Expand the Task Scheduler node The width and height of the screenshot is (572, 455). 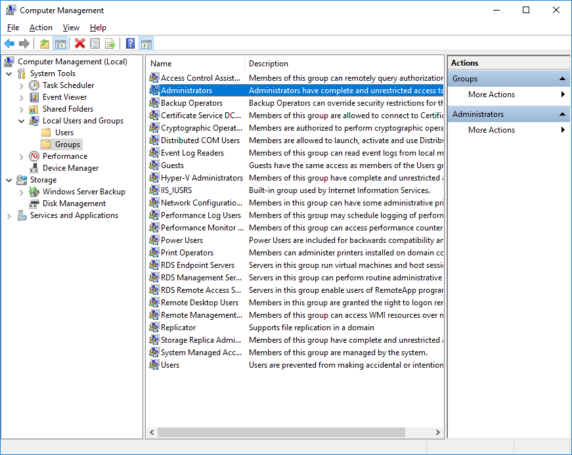point(22,85)
